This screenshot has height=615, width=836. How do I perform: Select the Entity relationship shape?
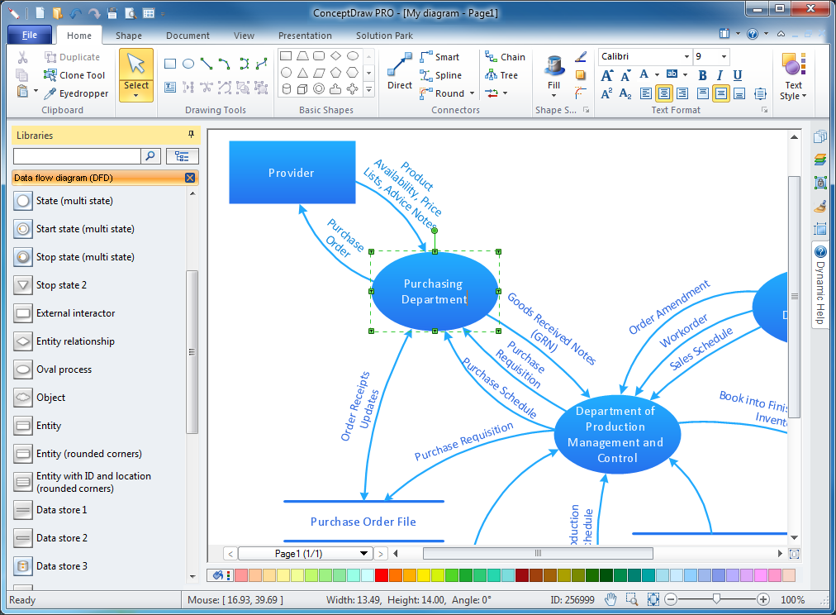[64, 341]
